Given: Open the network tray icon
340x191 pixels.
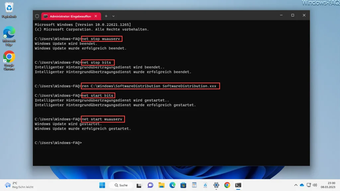Looking at the screenshot, I should 308,185.
